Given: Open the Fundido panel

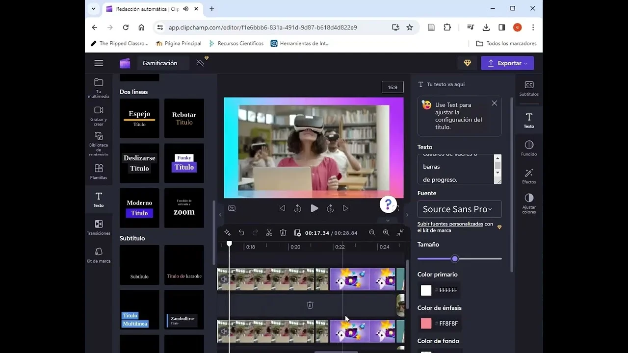Looking at the screenshot, I should pos(529,148).
